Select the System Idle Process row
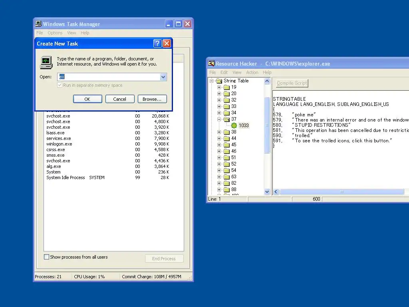Screen dimensions: 409x307 click(x=108, y=177)
